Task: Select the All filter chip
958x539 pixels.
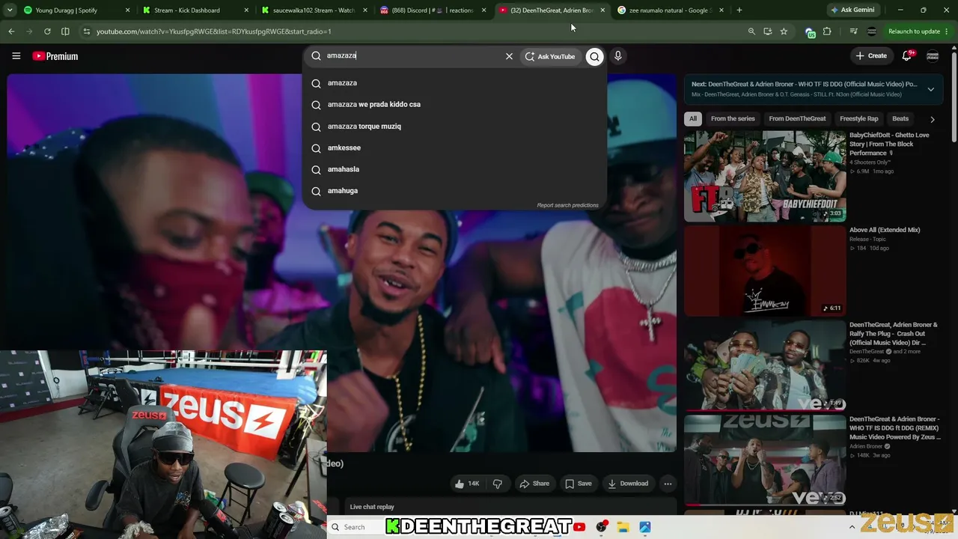Action: pyautogui.click(x=693, y=119)
